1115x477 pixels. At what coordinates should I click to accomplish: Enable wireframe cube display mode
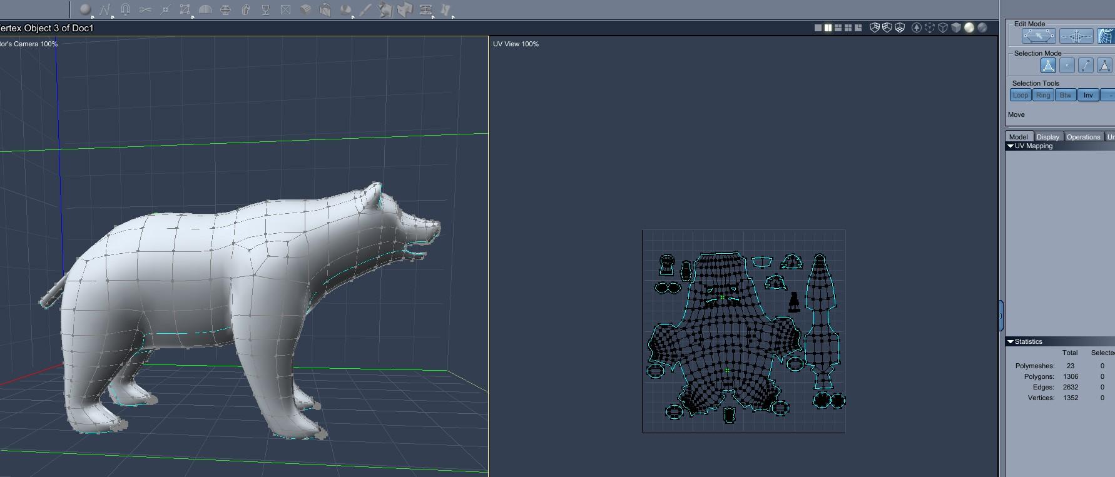click(x=943, y=28)
